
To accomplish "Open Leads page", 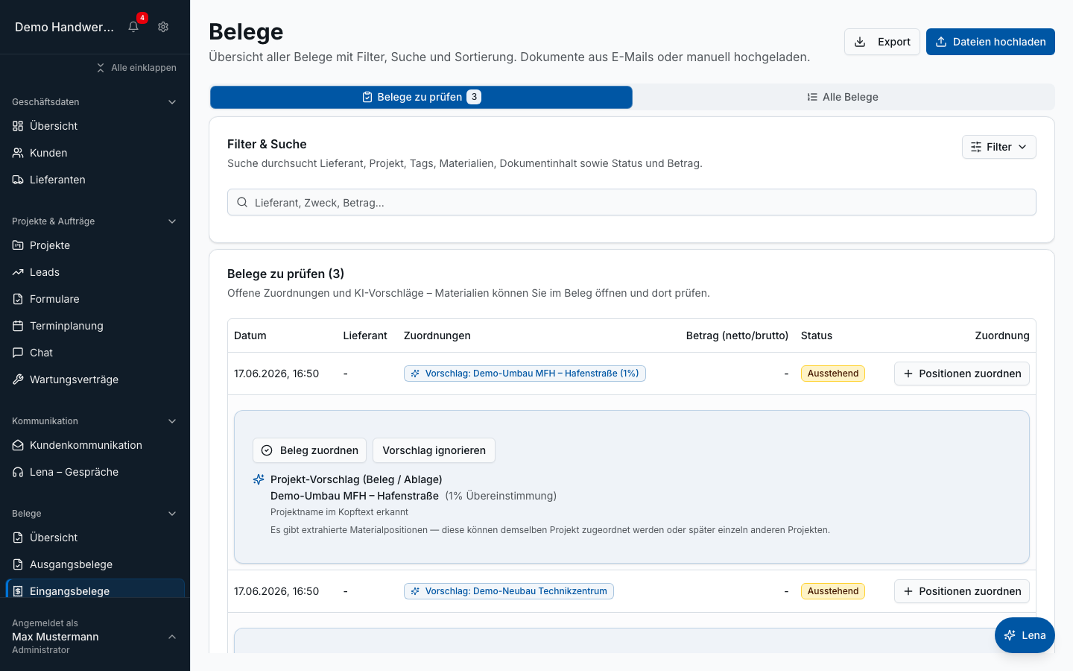I will [95, 272].
